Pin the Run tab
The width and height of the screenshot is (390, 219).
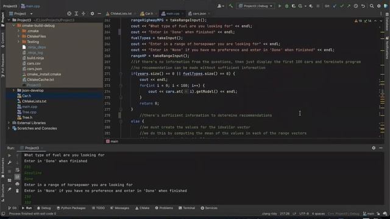pyautogui.click(x=10, y=189)
